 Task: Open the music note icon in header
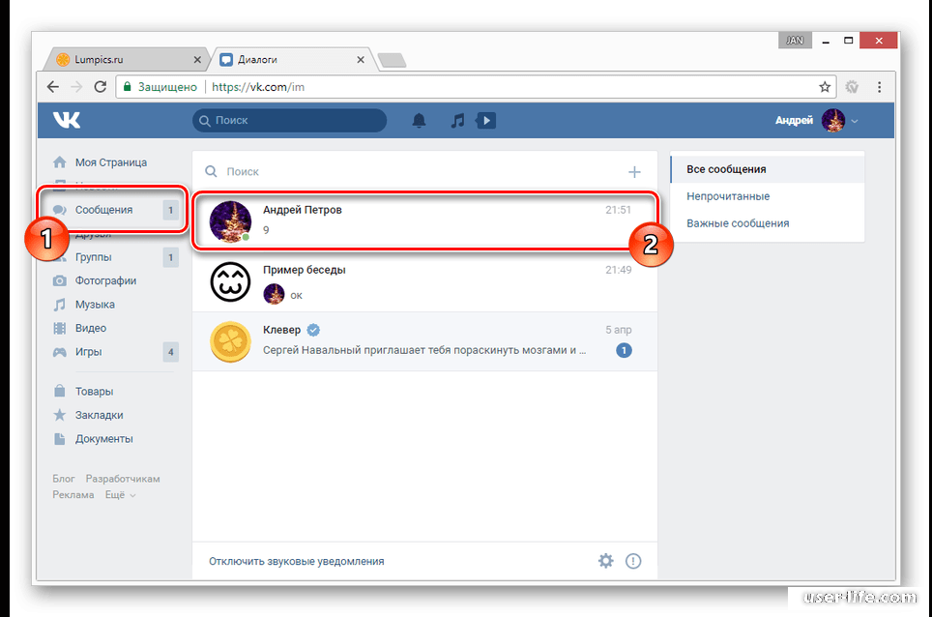(x=457, y=121)
